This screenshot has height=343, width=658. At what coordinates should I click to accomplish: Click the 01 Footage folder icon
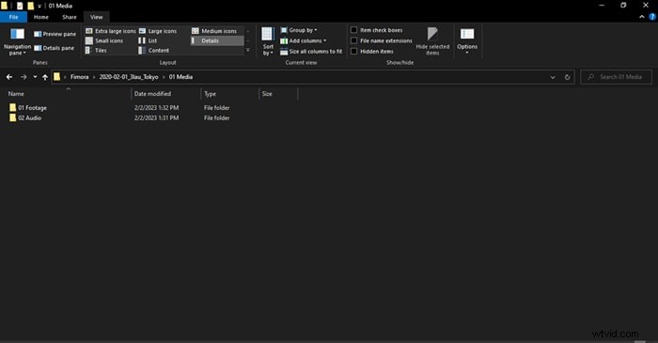pos(12,108)
